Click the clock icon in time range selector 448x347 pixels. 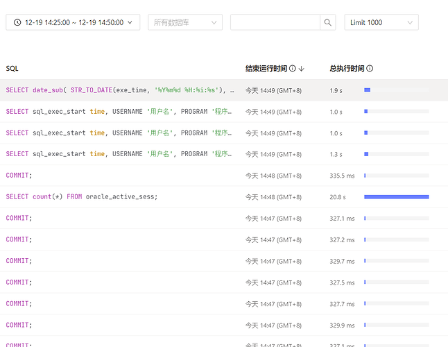pos(17,22)
